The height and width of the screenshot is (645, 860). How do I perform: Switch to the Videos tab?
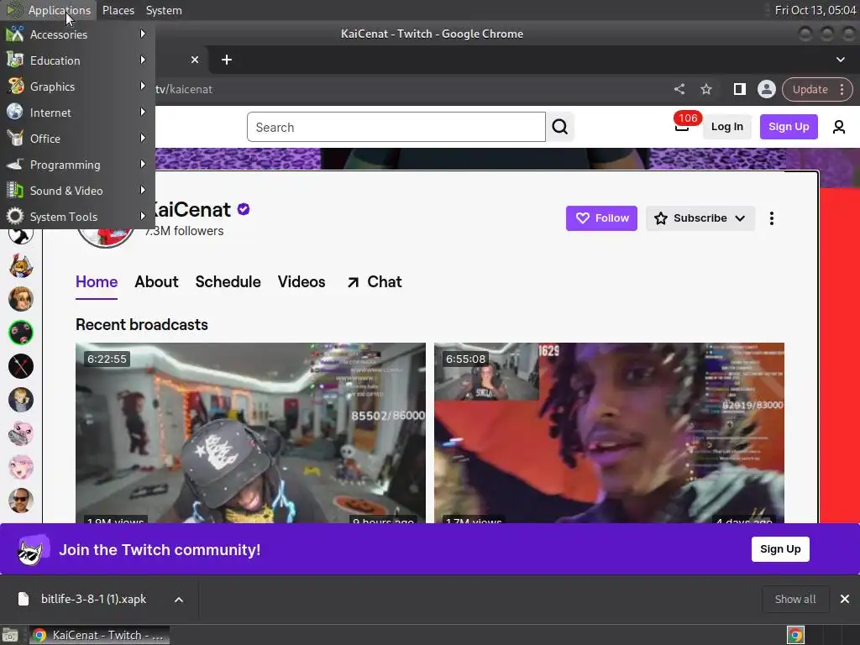pos(302,282)
